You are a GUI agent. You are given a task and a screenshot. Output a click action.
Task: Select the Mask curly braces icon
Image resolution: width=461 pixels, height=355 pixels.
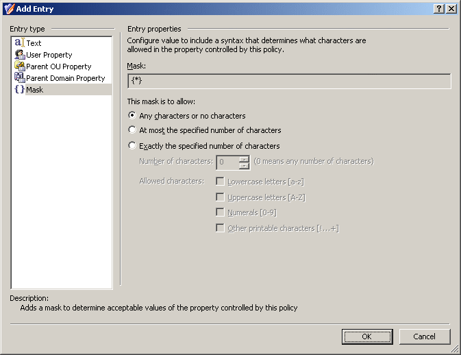[19, 89]
